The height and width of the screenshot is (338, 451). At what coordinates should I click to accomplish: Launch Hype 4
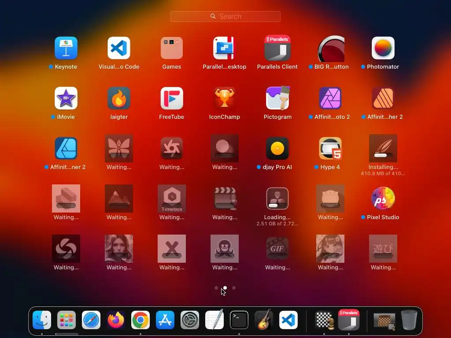click(330, 148)
